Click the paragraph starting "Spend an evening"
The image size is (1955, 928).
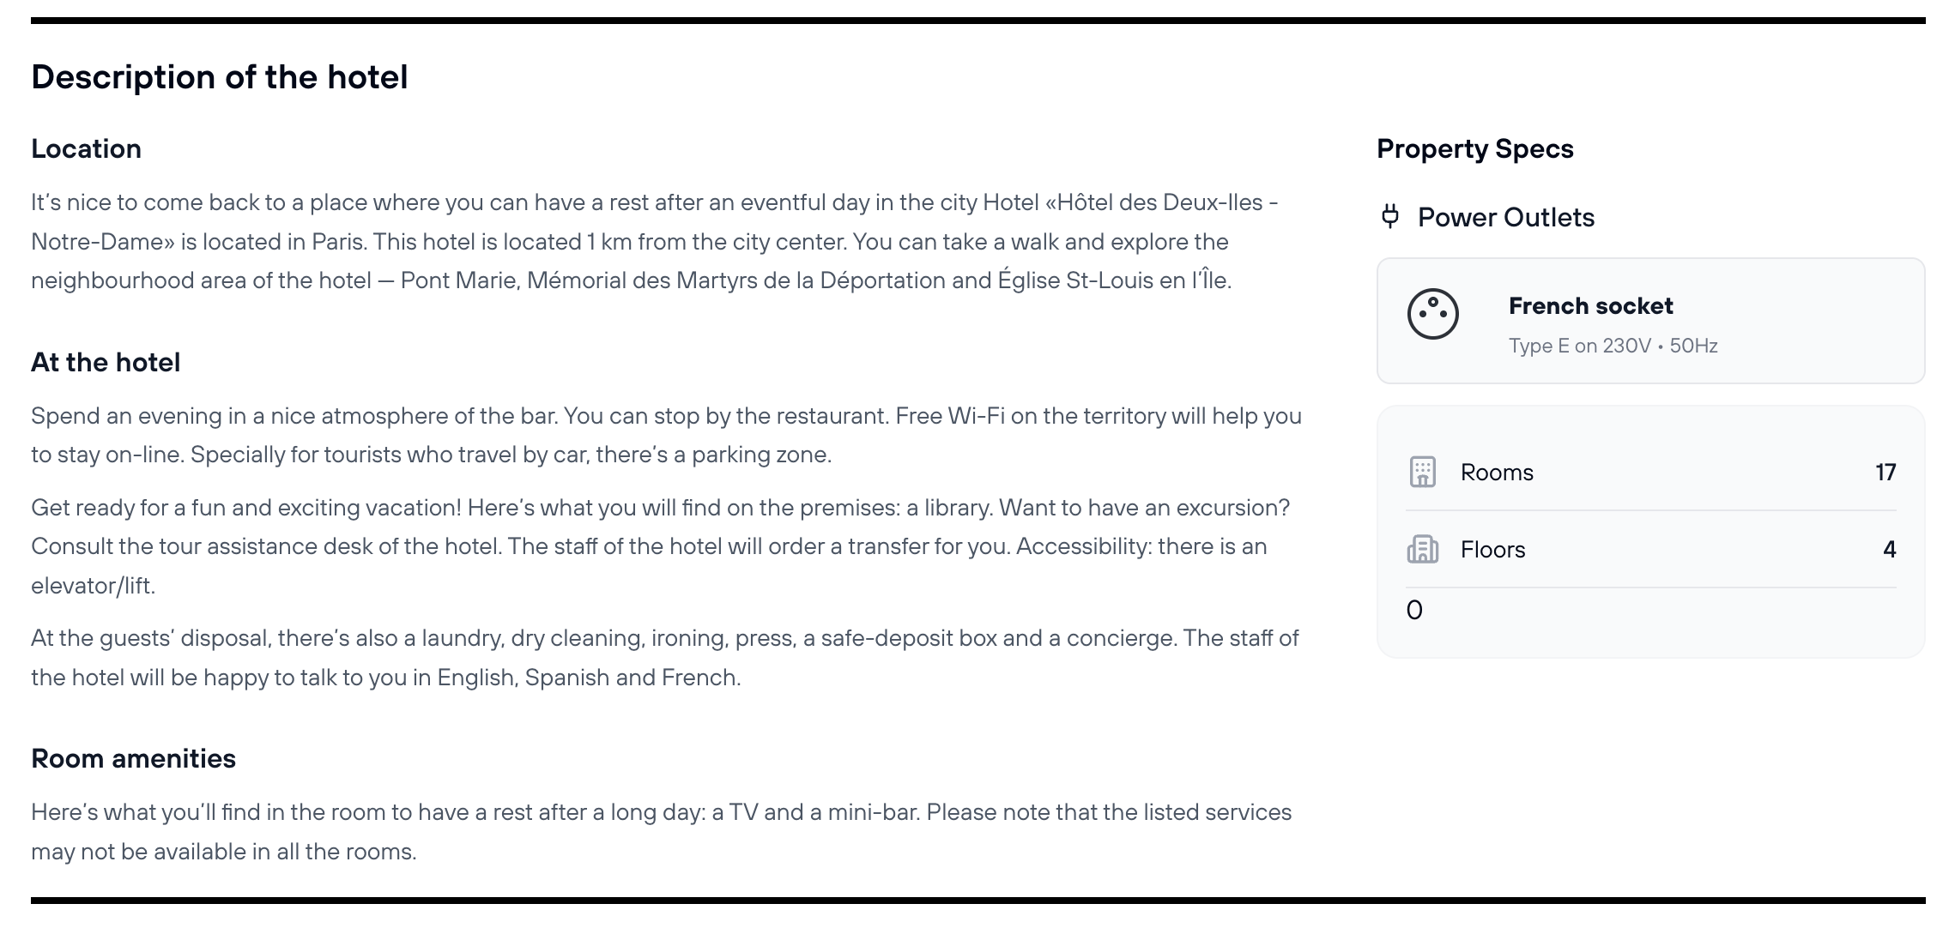click(666, 435)
